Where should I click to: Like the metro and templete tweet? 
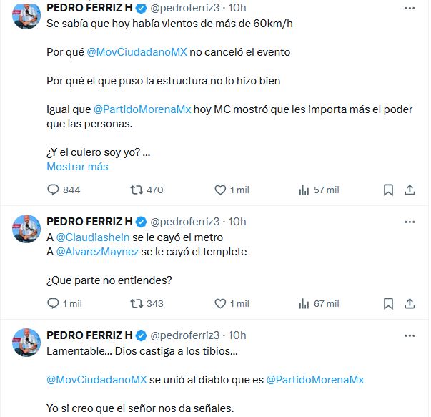pyautogui.click(x=221, y=303)
